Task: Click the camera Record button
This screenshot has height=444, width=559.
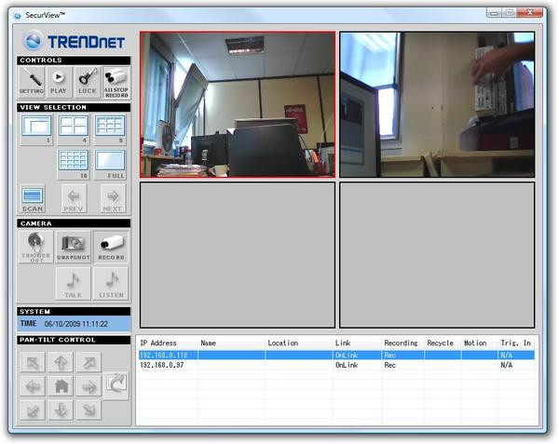Action: click(x=111, y=247)
